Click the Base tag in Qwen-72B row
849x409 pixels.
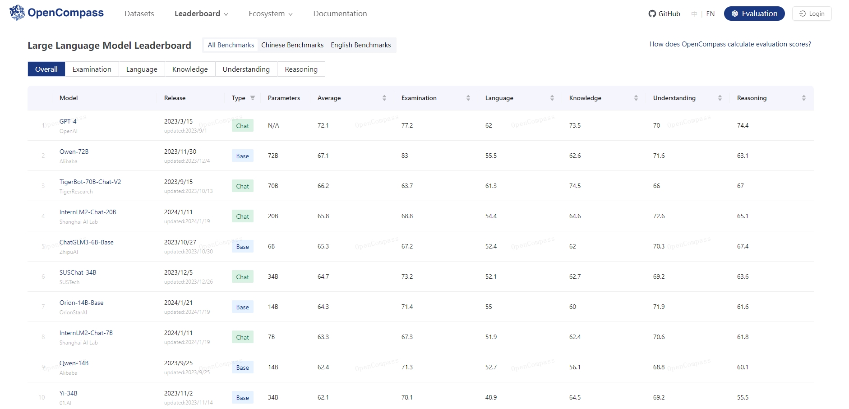243,156
